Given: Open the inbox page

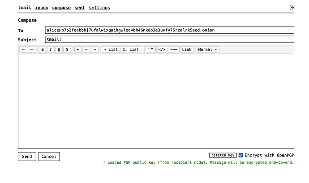Looking at the screenshot, I should pyautogui.click(x=42, y=8).
